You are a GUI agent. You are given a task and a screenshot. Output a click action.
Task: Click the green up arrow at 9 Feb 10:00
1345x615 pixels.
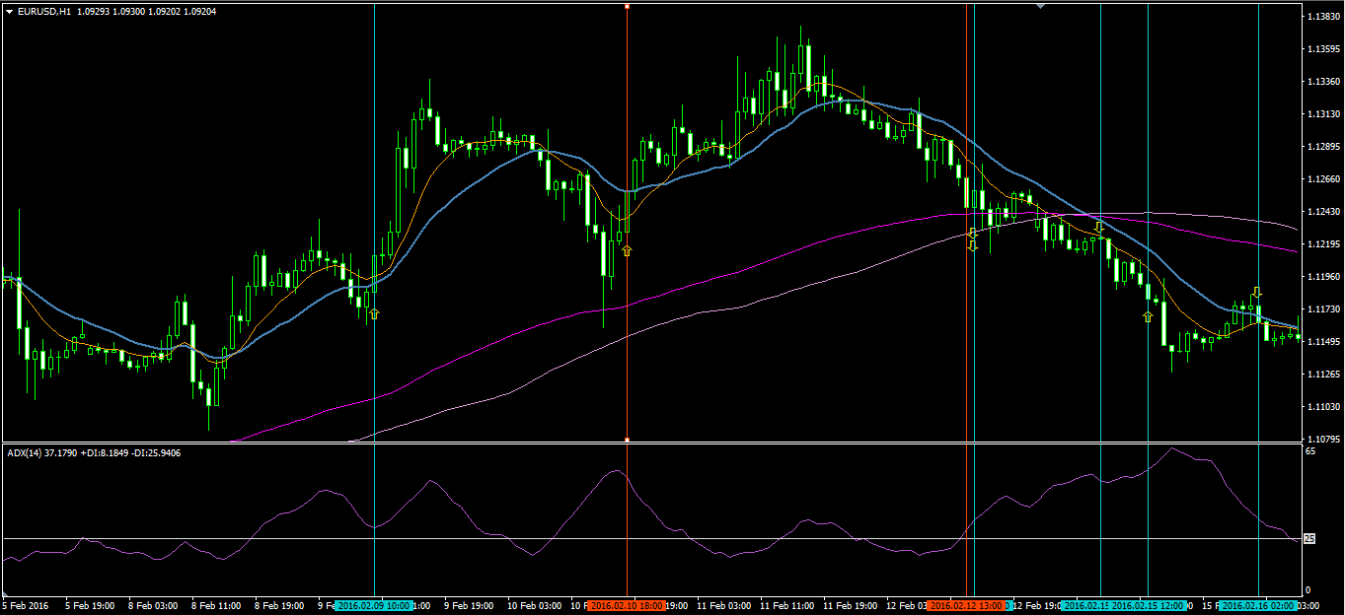374,313
